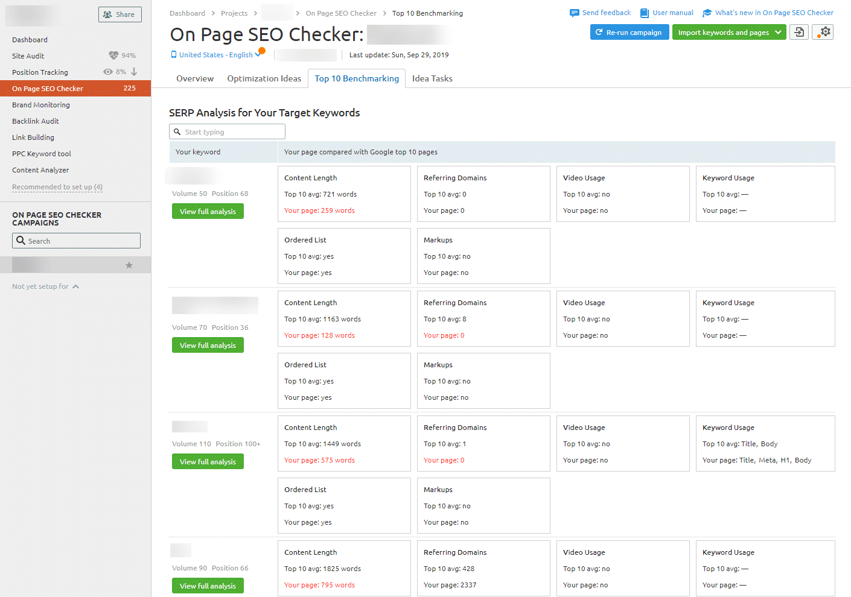
Task: Expand the Import keywords and pages dropdown
Action: pyautogui.click(x=778, y=31)
